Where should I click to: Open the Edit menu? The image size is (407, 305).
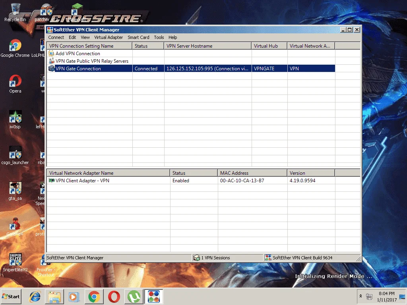[x=72, y=37]
